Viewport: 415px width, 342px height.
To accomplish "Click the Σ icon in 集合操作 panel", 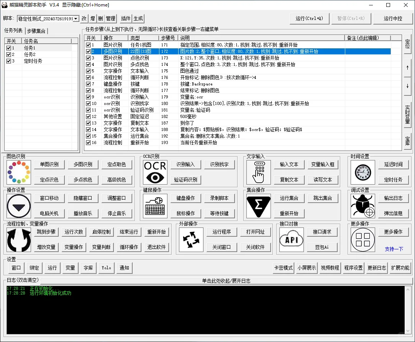I will 258,206.
